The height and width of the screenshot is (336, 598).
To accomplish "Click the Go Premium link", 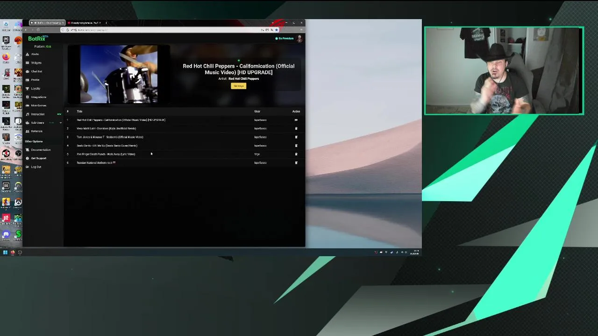I will (x=285, y=39).
